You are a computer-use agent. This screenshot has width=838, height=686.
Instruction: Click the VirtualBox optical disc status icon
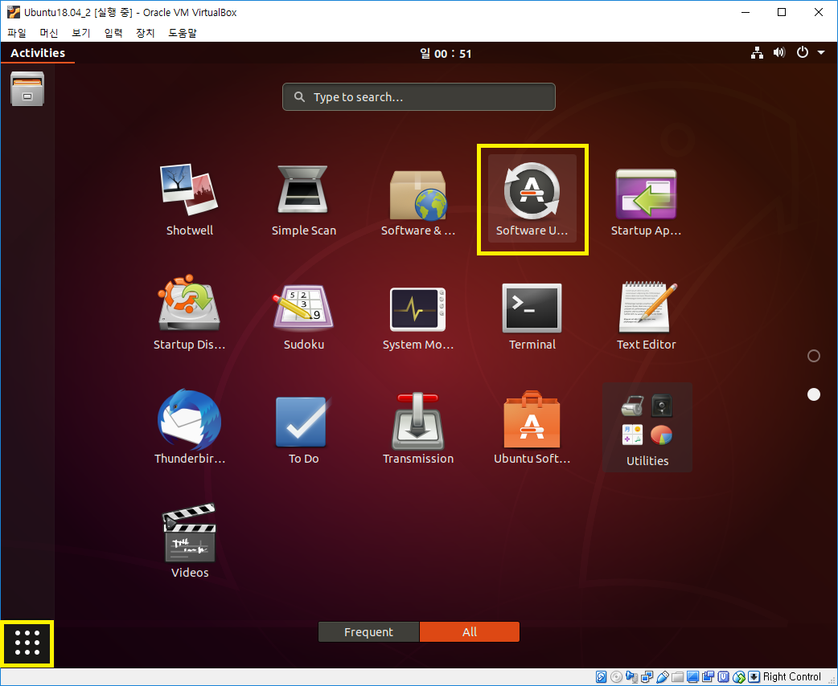point(616,677)
